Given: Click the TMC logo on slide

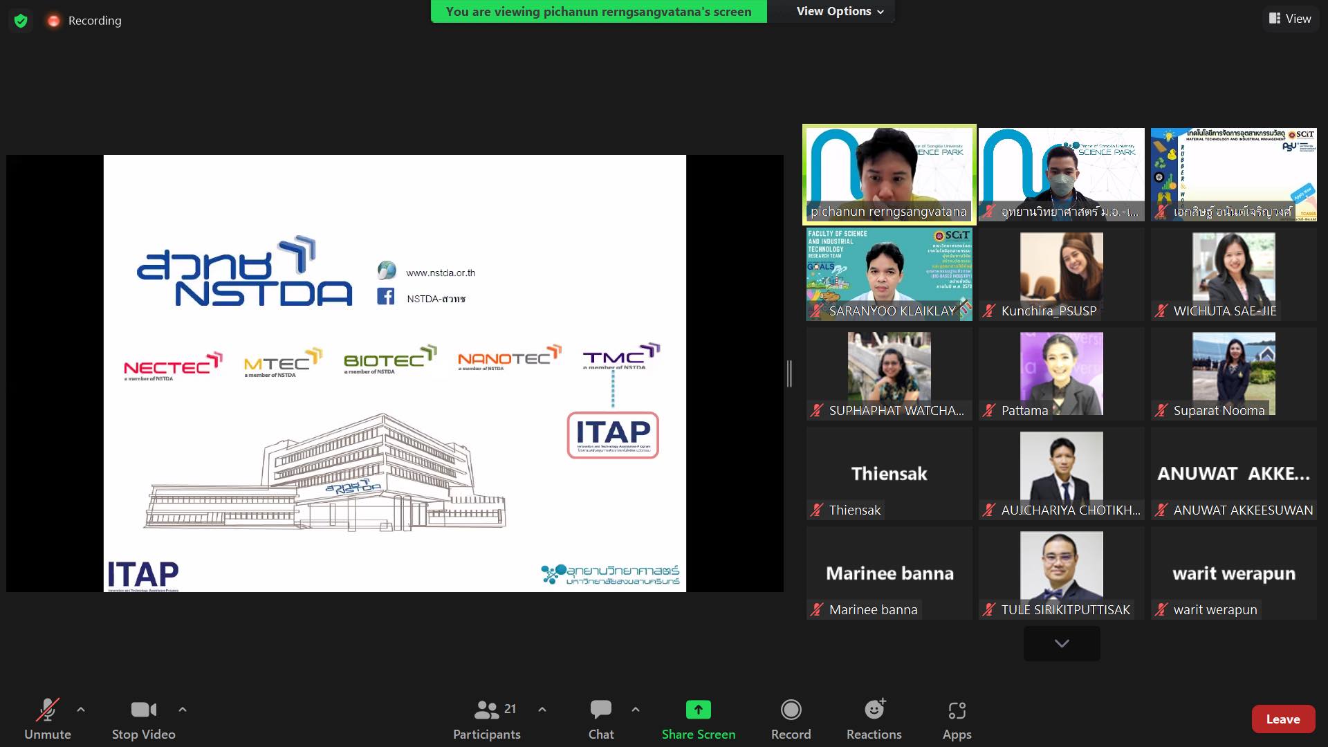Looking at the screenshot, I should (x=620, y=356).
